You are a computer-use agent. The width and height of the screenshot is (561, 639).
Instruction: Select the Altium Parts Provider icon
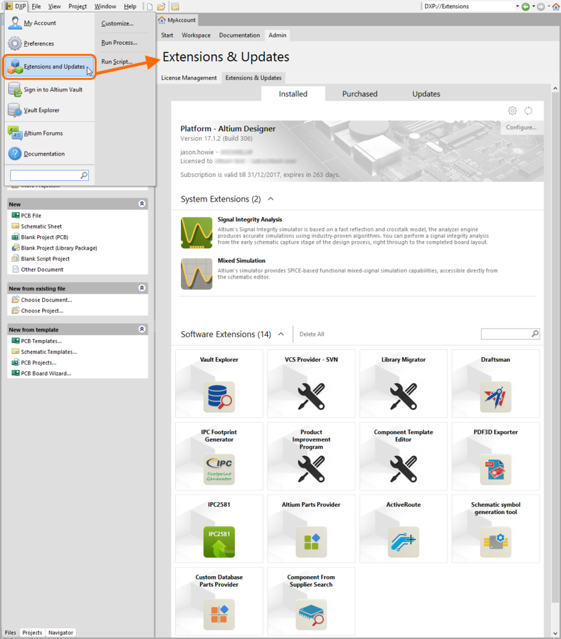coord(311,542)
